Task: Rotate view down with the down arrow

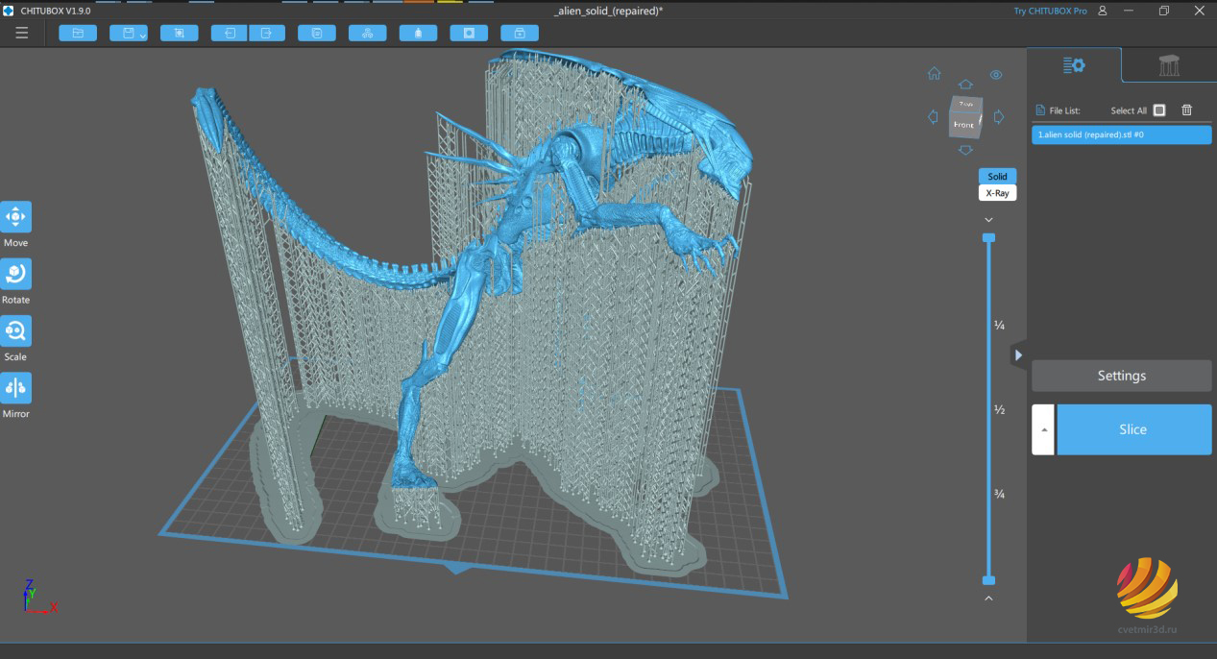Action: [x=965, y=150]
